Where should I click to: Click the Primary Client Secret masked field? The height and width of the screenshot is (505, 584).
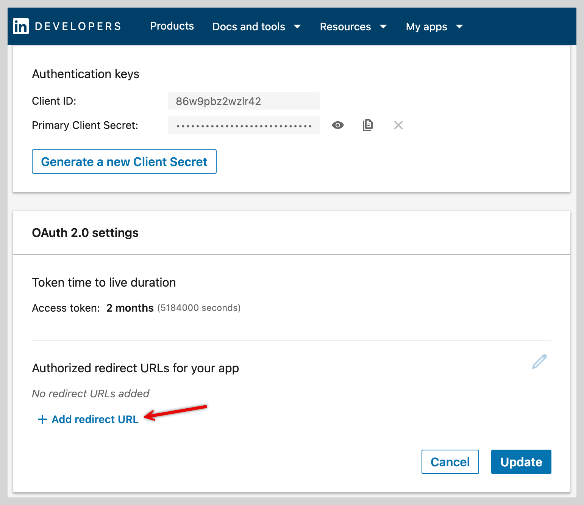pos(244,125)
